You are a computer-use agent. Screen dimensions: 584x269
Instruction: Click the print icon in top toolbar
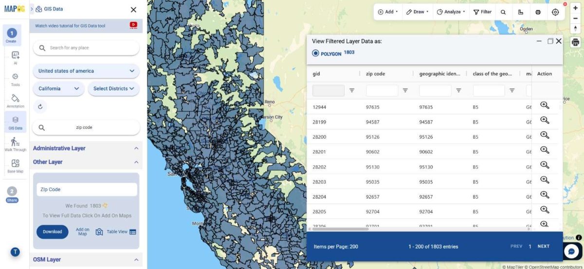pos(538,12)
